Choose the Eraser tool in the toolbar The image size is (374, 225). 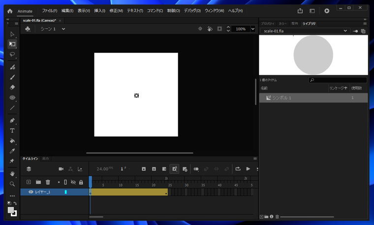pyautogui.click(x=12, y=87)
